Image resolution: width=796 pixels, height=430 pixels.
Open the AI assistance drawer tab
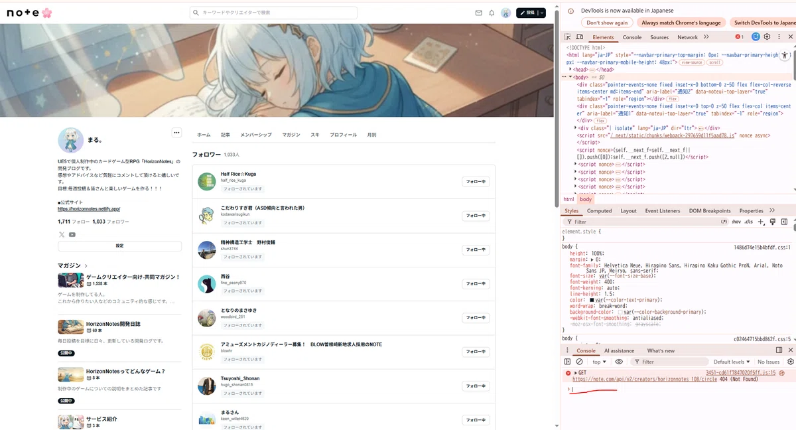point(619,350)
